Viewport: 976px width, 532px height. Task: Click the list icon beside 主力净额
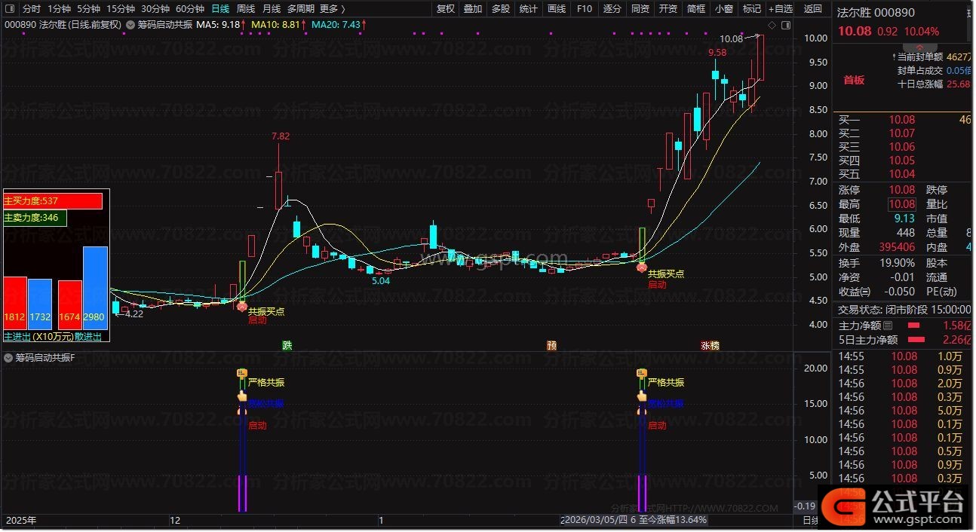pyautogui.click(x=887, y=326)
